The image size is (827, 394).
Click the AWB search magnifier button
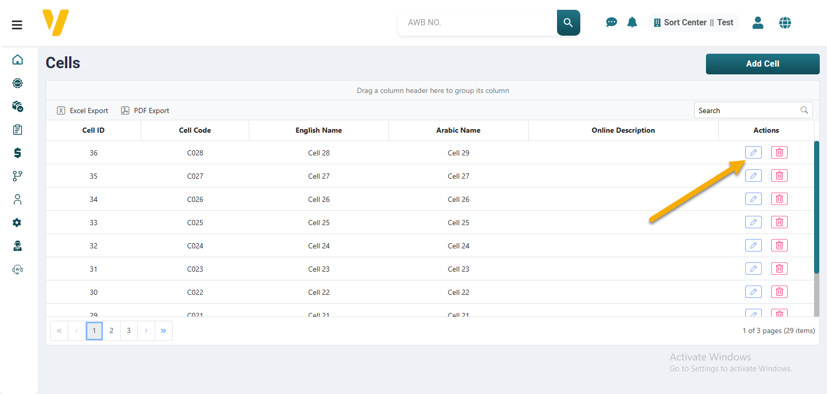[x=568, y=23]
